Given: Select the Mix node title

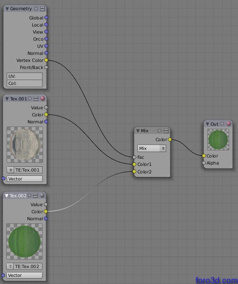Looking at the screenshot, I should pyautogui.click(x=144, y=130).
